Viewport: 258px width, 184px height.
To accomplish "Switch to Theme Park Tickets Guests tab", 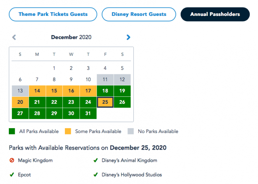I will click(53, 14).
